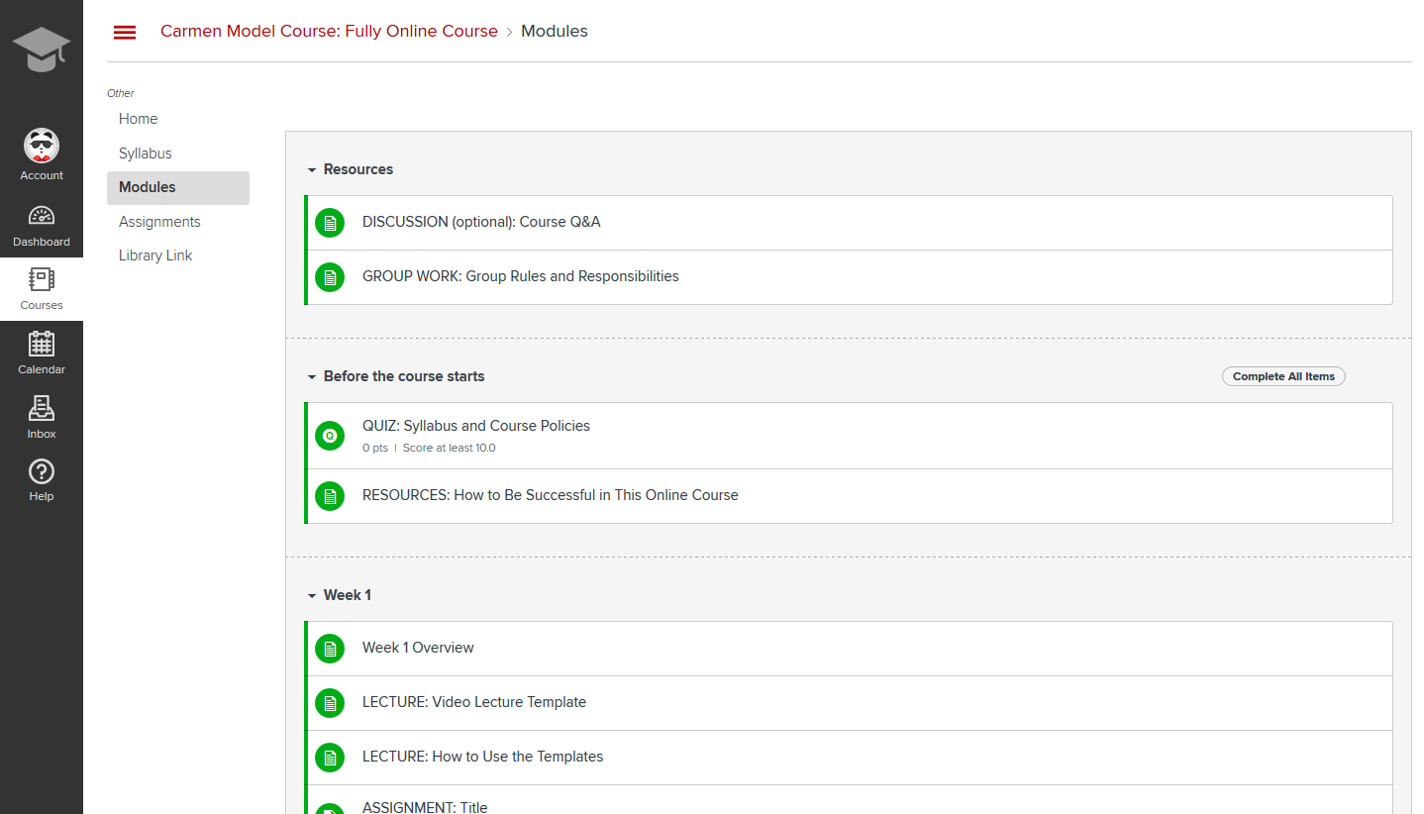This screenshot has height=814, width=1424.
Task: Open RESOURCES: How to Be Successful page
Action: (x=551, y=495)
